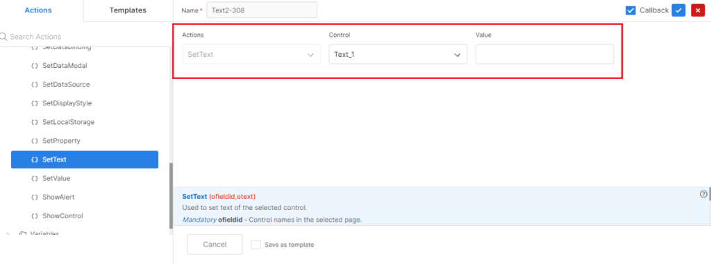Open the help question mark icon
The width and height of the screenshot is (711, 264).
[x=704, y=194]
